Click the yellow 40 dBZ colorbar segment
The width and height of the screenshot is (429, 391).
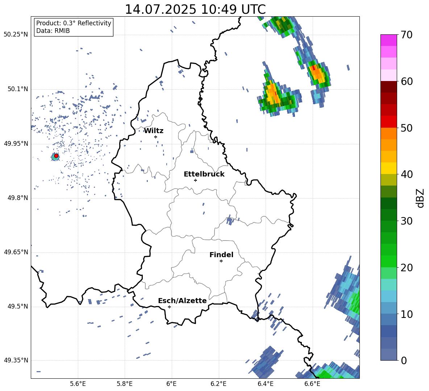388,168
